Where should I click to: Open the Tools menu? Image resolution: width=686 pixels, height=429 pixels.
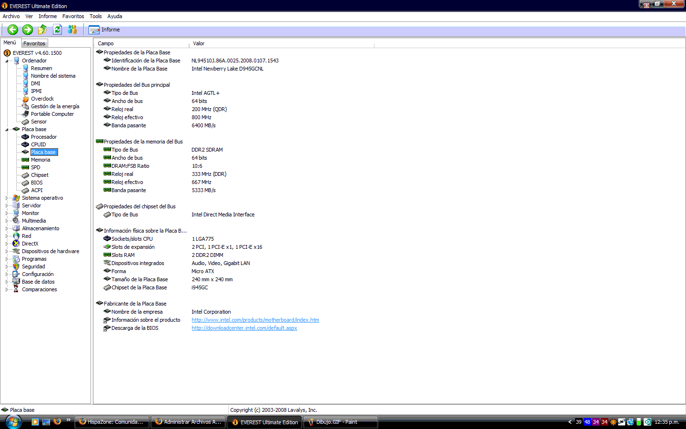(x=95, y=16)
